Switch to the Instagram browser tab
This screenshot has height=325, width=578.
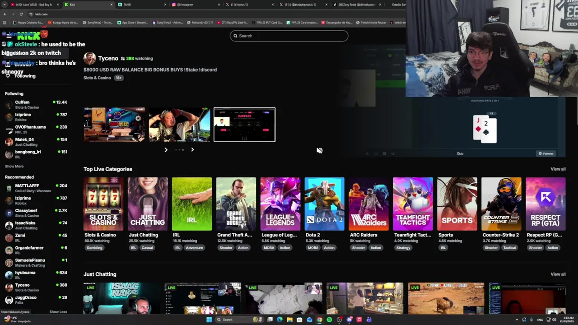click(195, 5)
